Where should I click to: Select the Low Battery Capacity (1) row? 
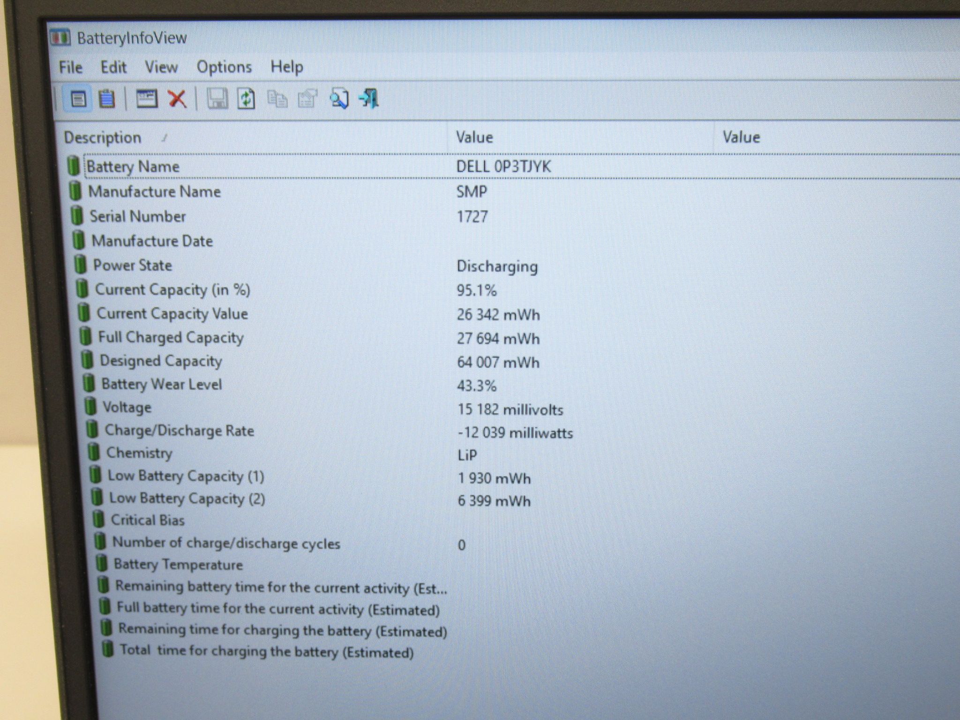(x=186, y=476)
